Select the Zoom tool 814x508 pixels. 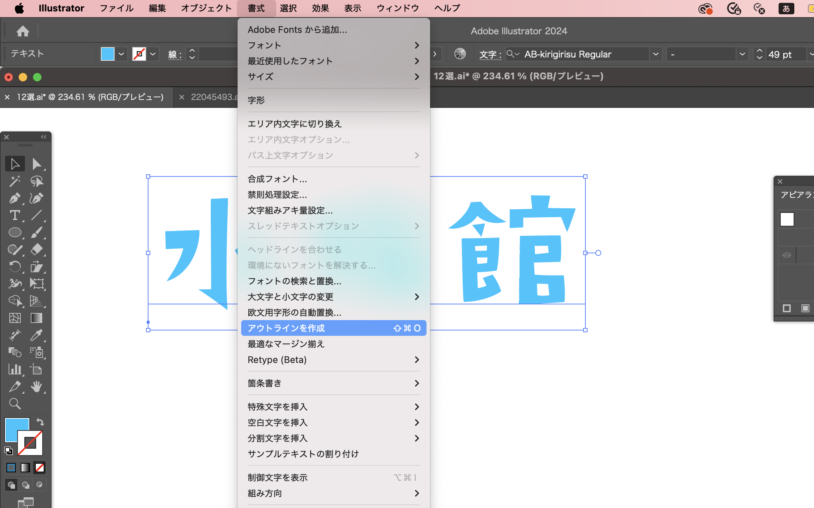coord(14,404)
